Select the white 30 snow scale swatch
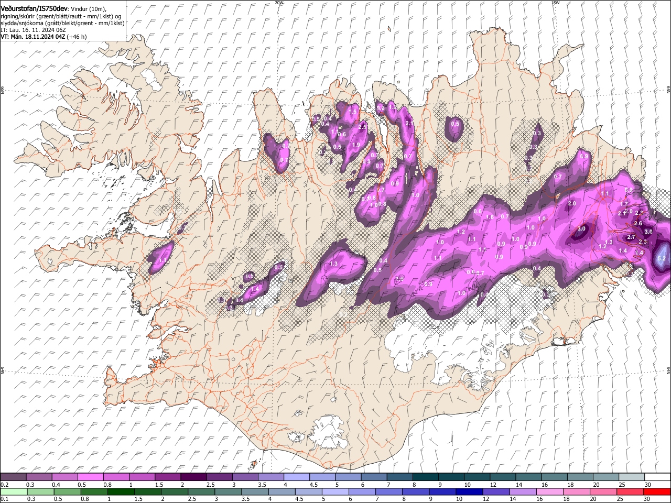 pos(658,477)
